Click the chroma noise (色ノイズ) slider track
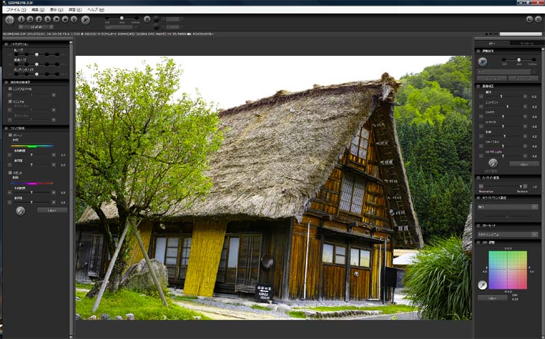 pyautogui.click(x=37, y=54)
